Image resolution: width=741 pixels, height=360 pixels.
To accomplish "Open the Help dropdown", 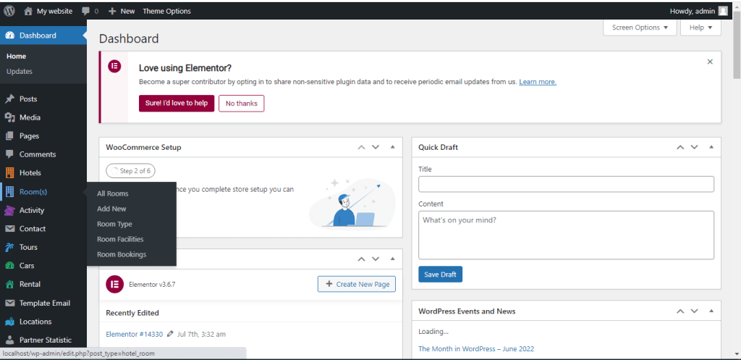I will pyautogui.click(x=700, y=28).
